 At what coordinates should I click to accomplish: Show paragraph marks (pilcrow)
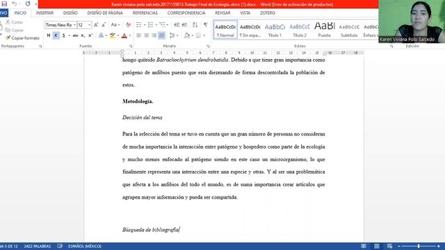tap(206, 25)
